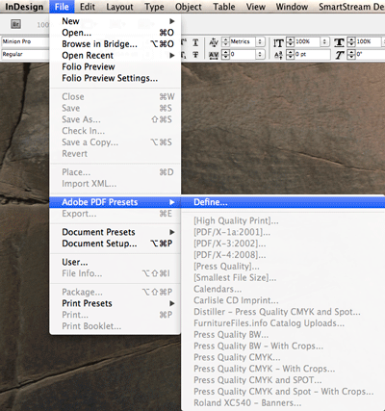This screenshot has height=411, width=385.
Task: Expand the Print Presets submenu
Action: click(115, 303)
